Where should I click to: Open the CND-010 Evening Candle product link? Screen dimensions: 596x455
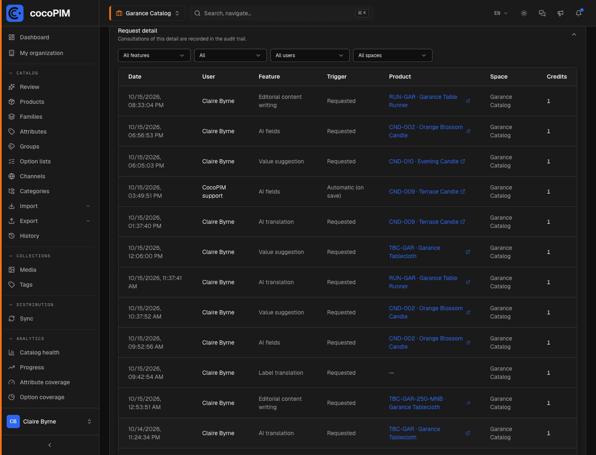click(424, 161)
